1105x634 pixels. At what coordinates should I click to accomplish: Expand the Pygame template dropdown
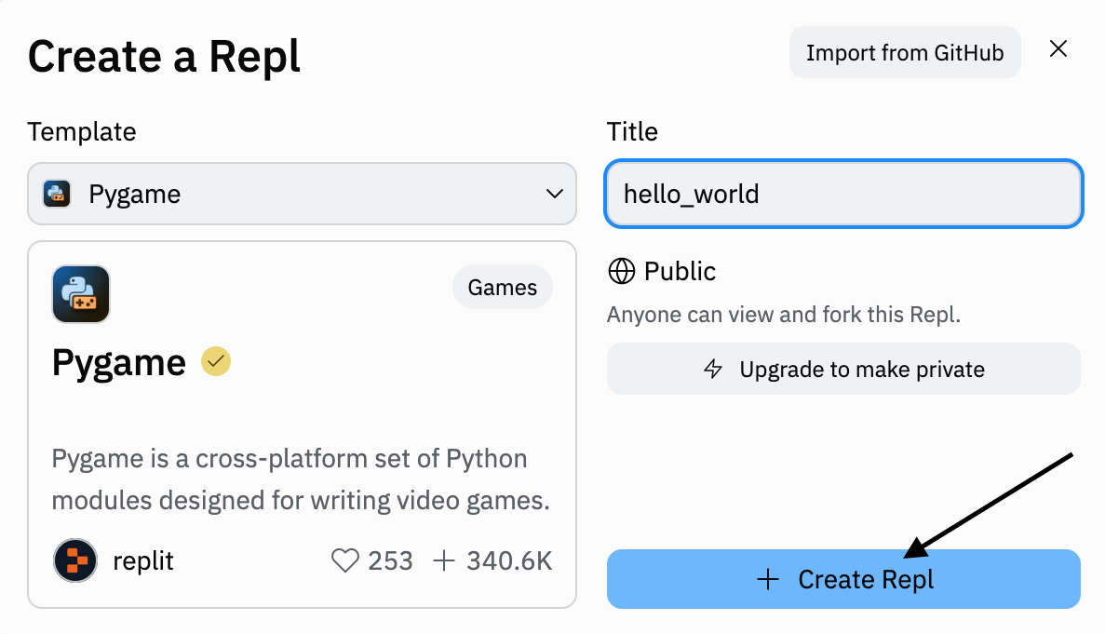pyautogui.click(x=302, y=194)
